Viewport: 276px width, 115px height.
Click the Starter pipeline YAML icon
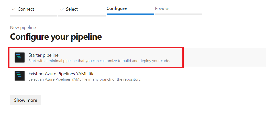[x=20, y=57]
